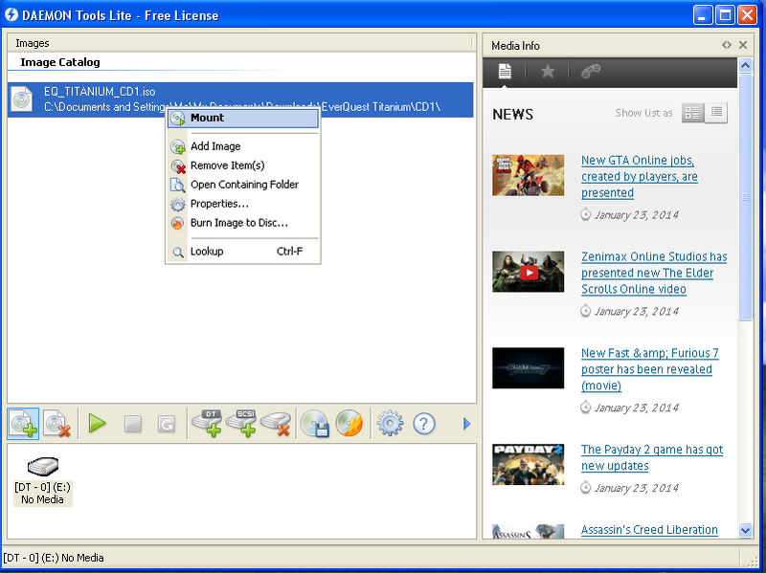
Task: Open the GTA Online jobs news link
Action: [639, 177]
